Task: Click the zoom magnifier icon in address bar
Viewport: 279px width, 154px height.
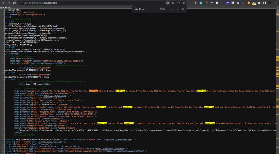Action: [173, 3]
